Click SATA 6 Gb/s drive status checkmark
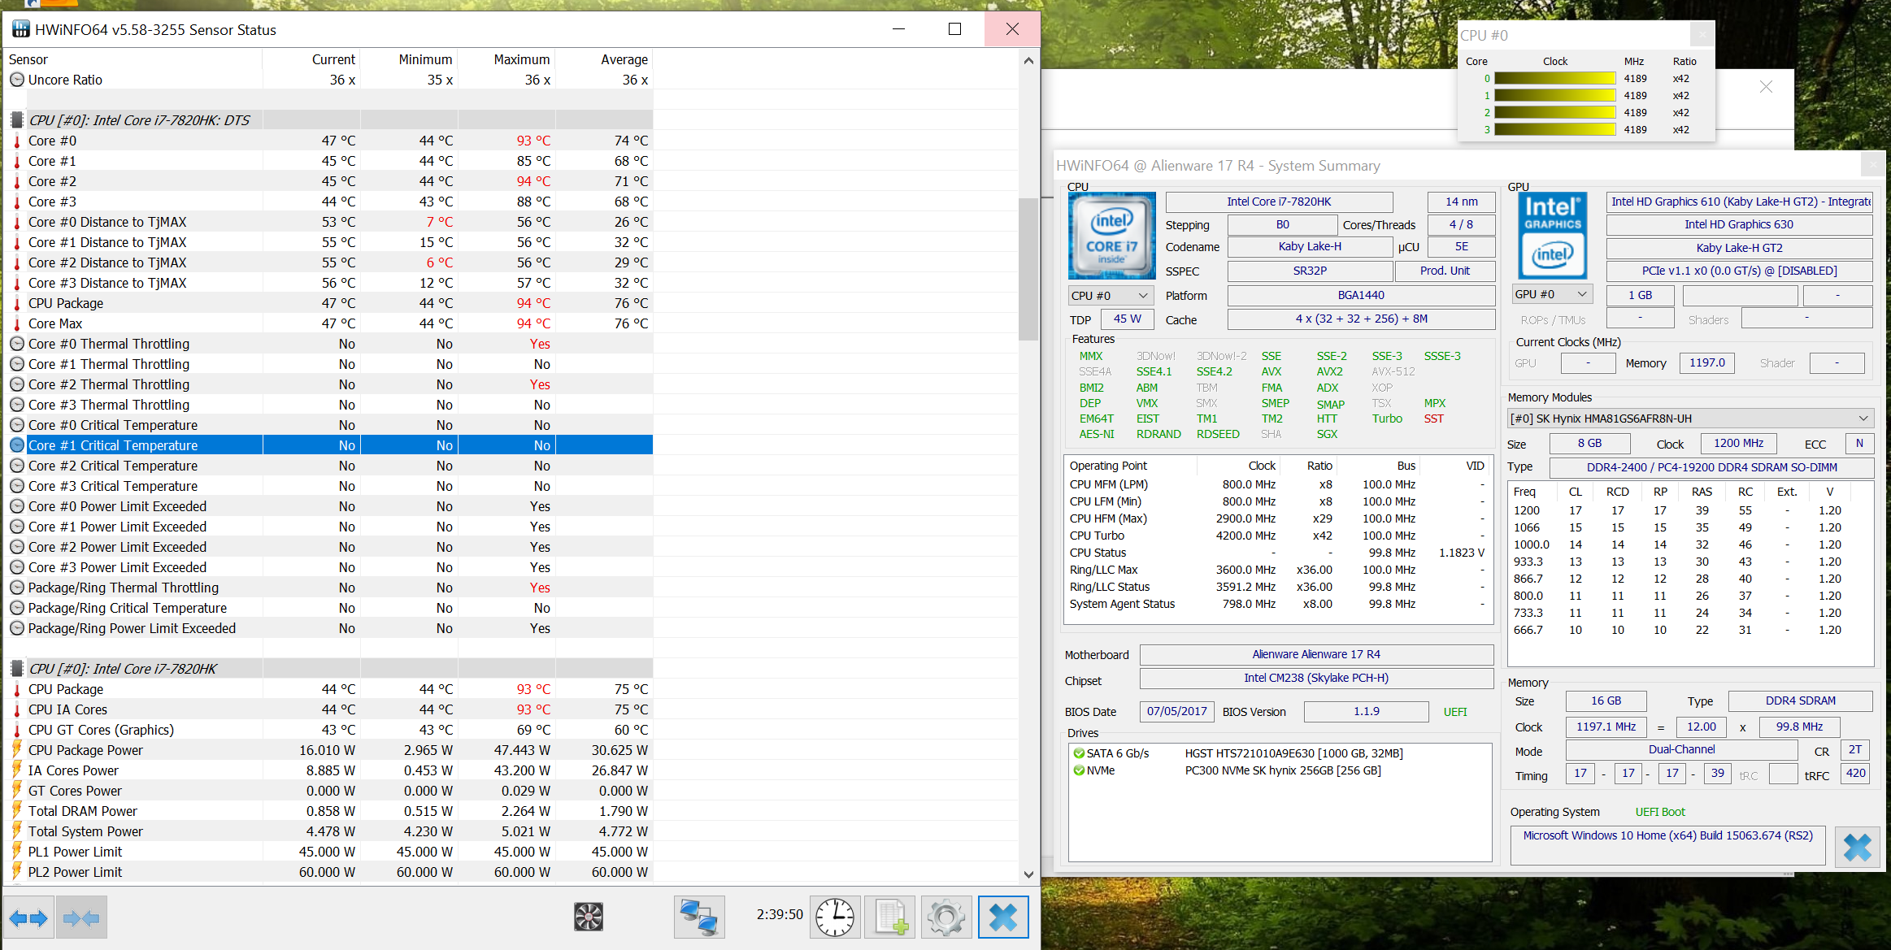 pos(1079,753)
